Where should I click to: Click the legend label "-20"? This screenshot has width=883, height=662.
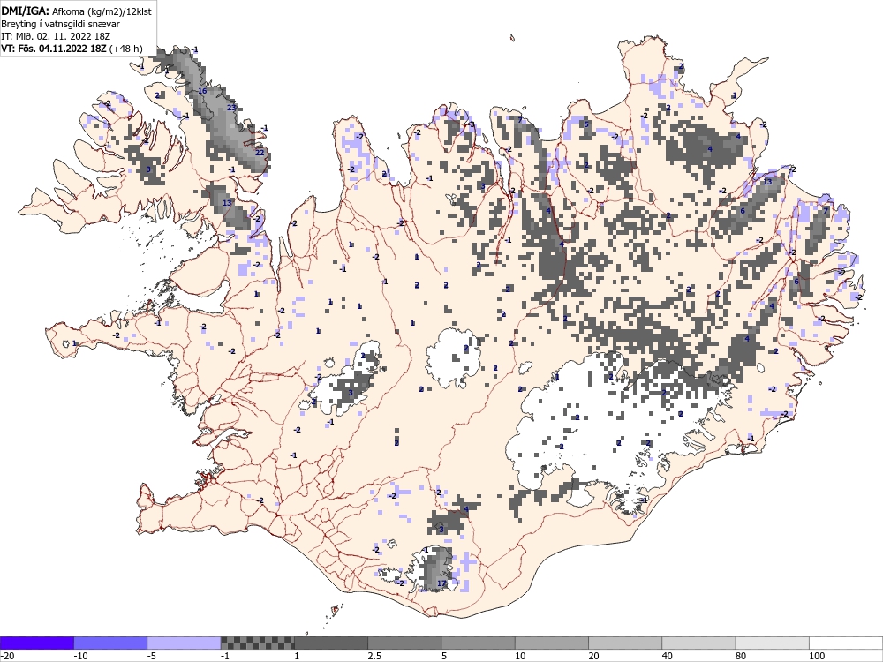[x=7, y=656]
